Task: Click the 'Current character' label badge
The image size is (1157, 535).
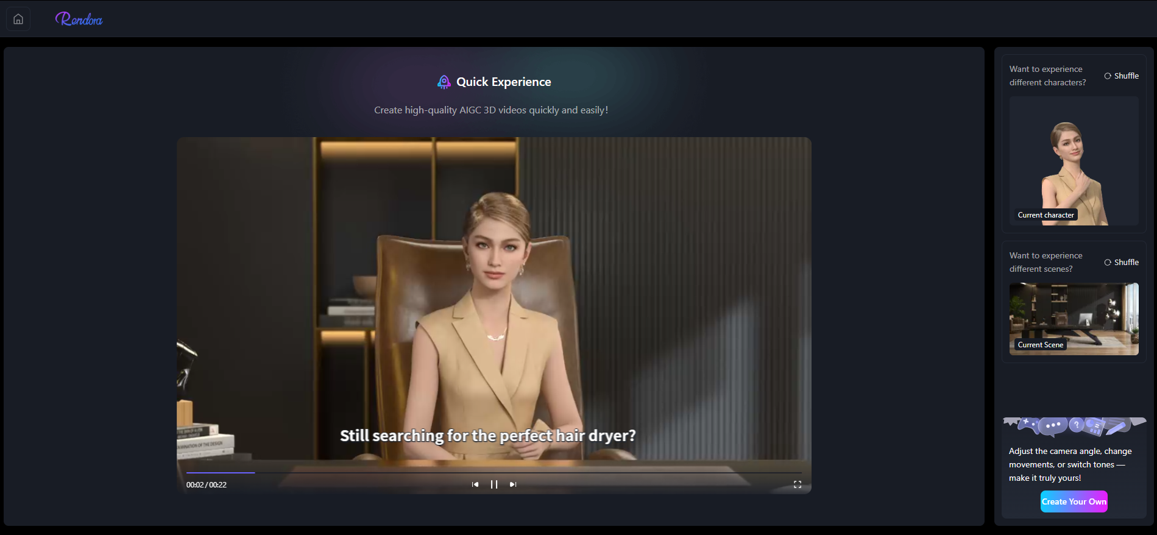Action: click(1046, 215)
